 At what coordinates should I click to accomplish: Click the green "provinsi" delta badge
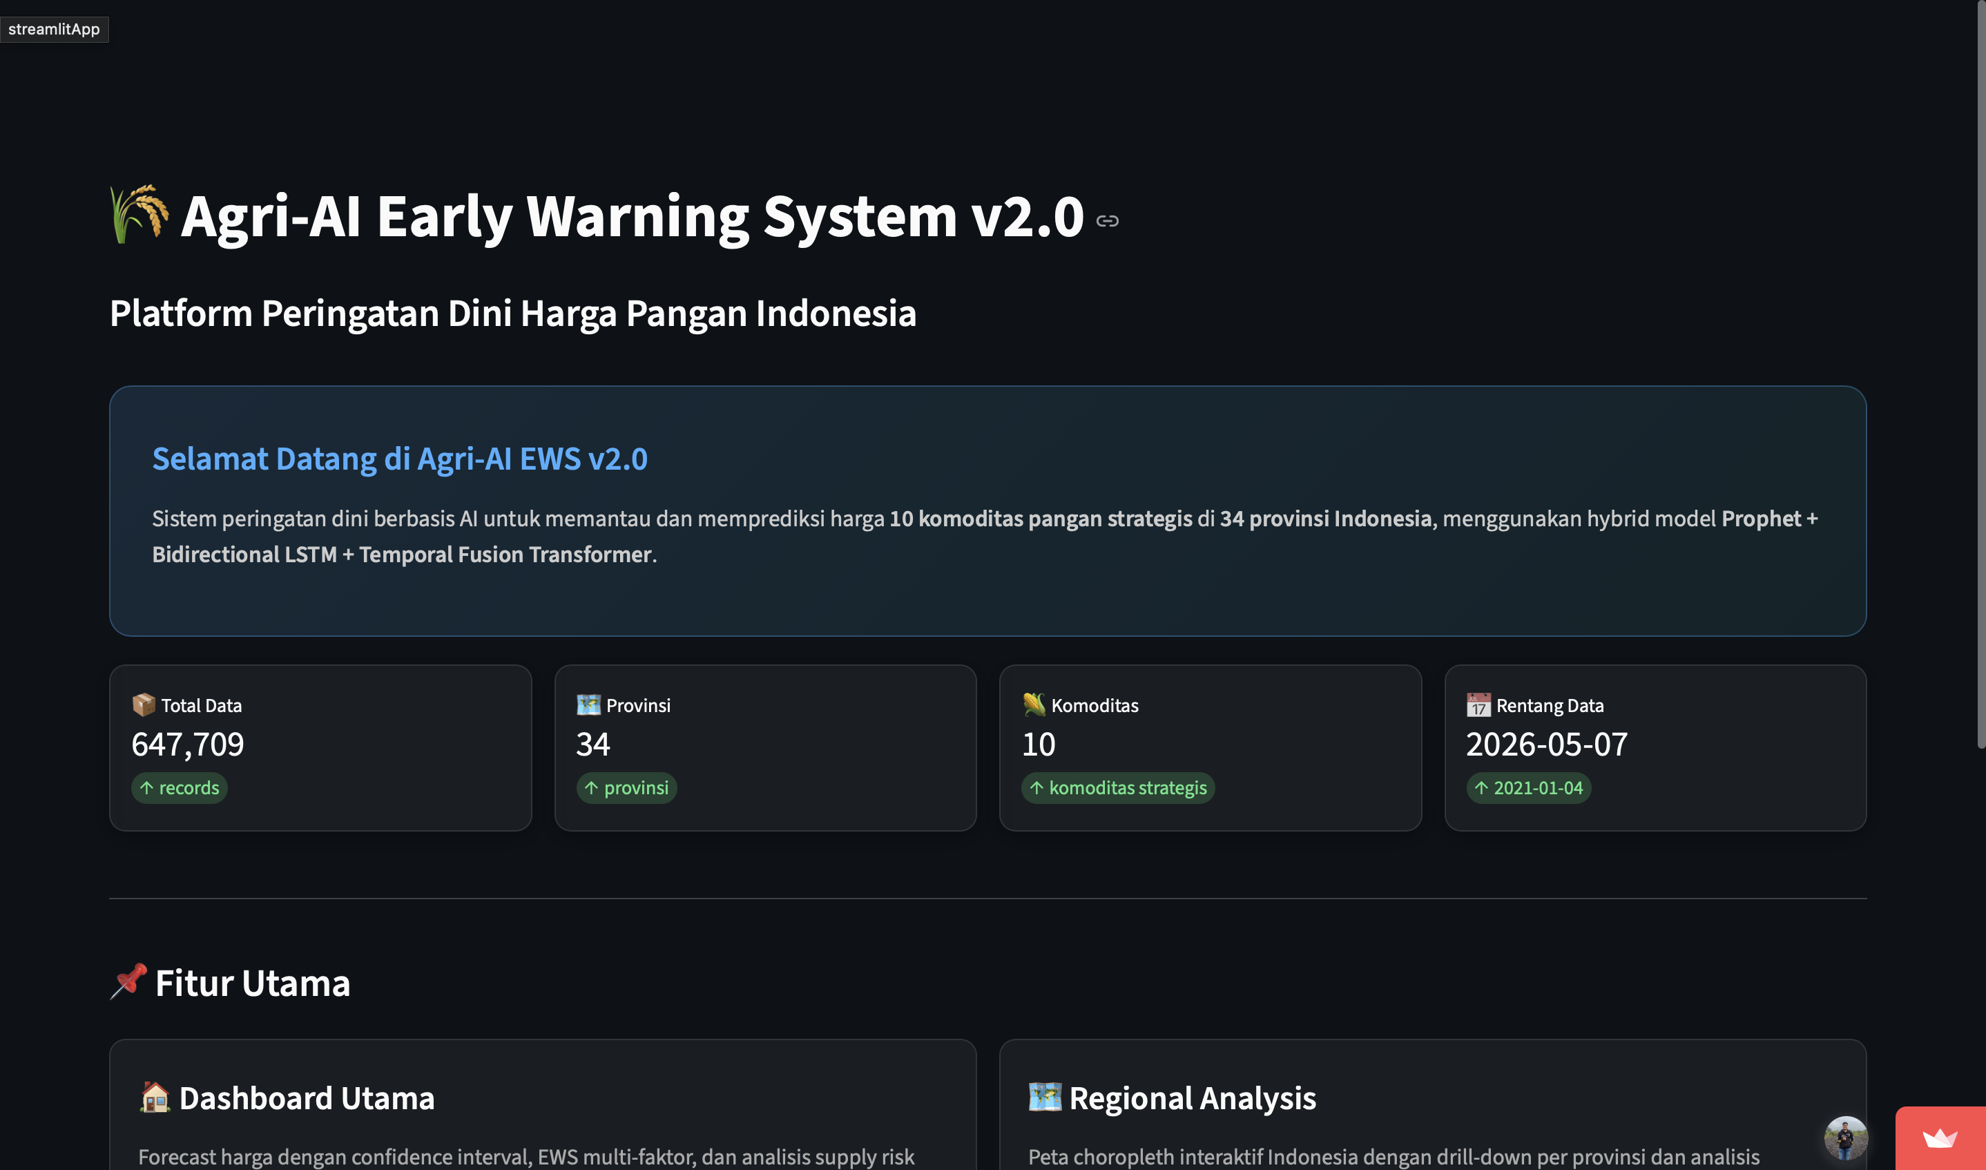(x=626, y=787)
